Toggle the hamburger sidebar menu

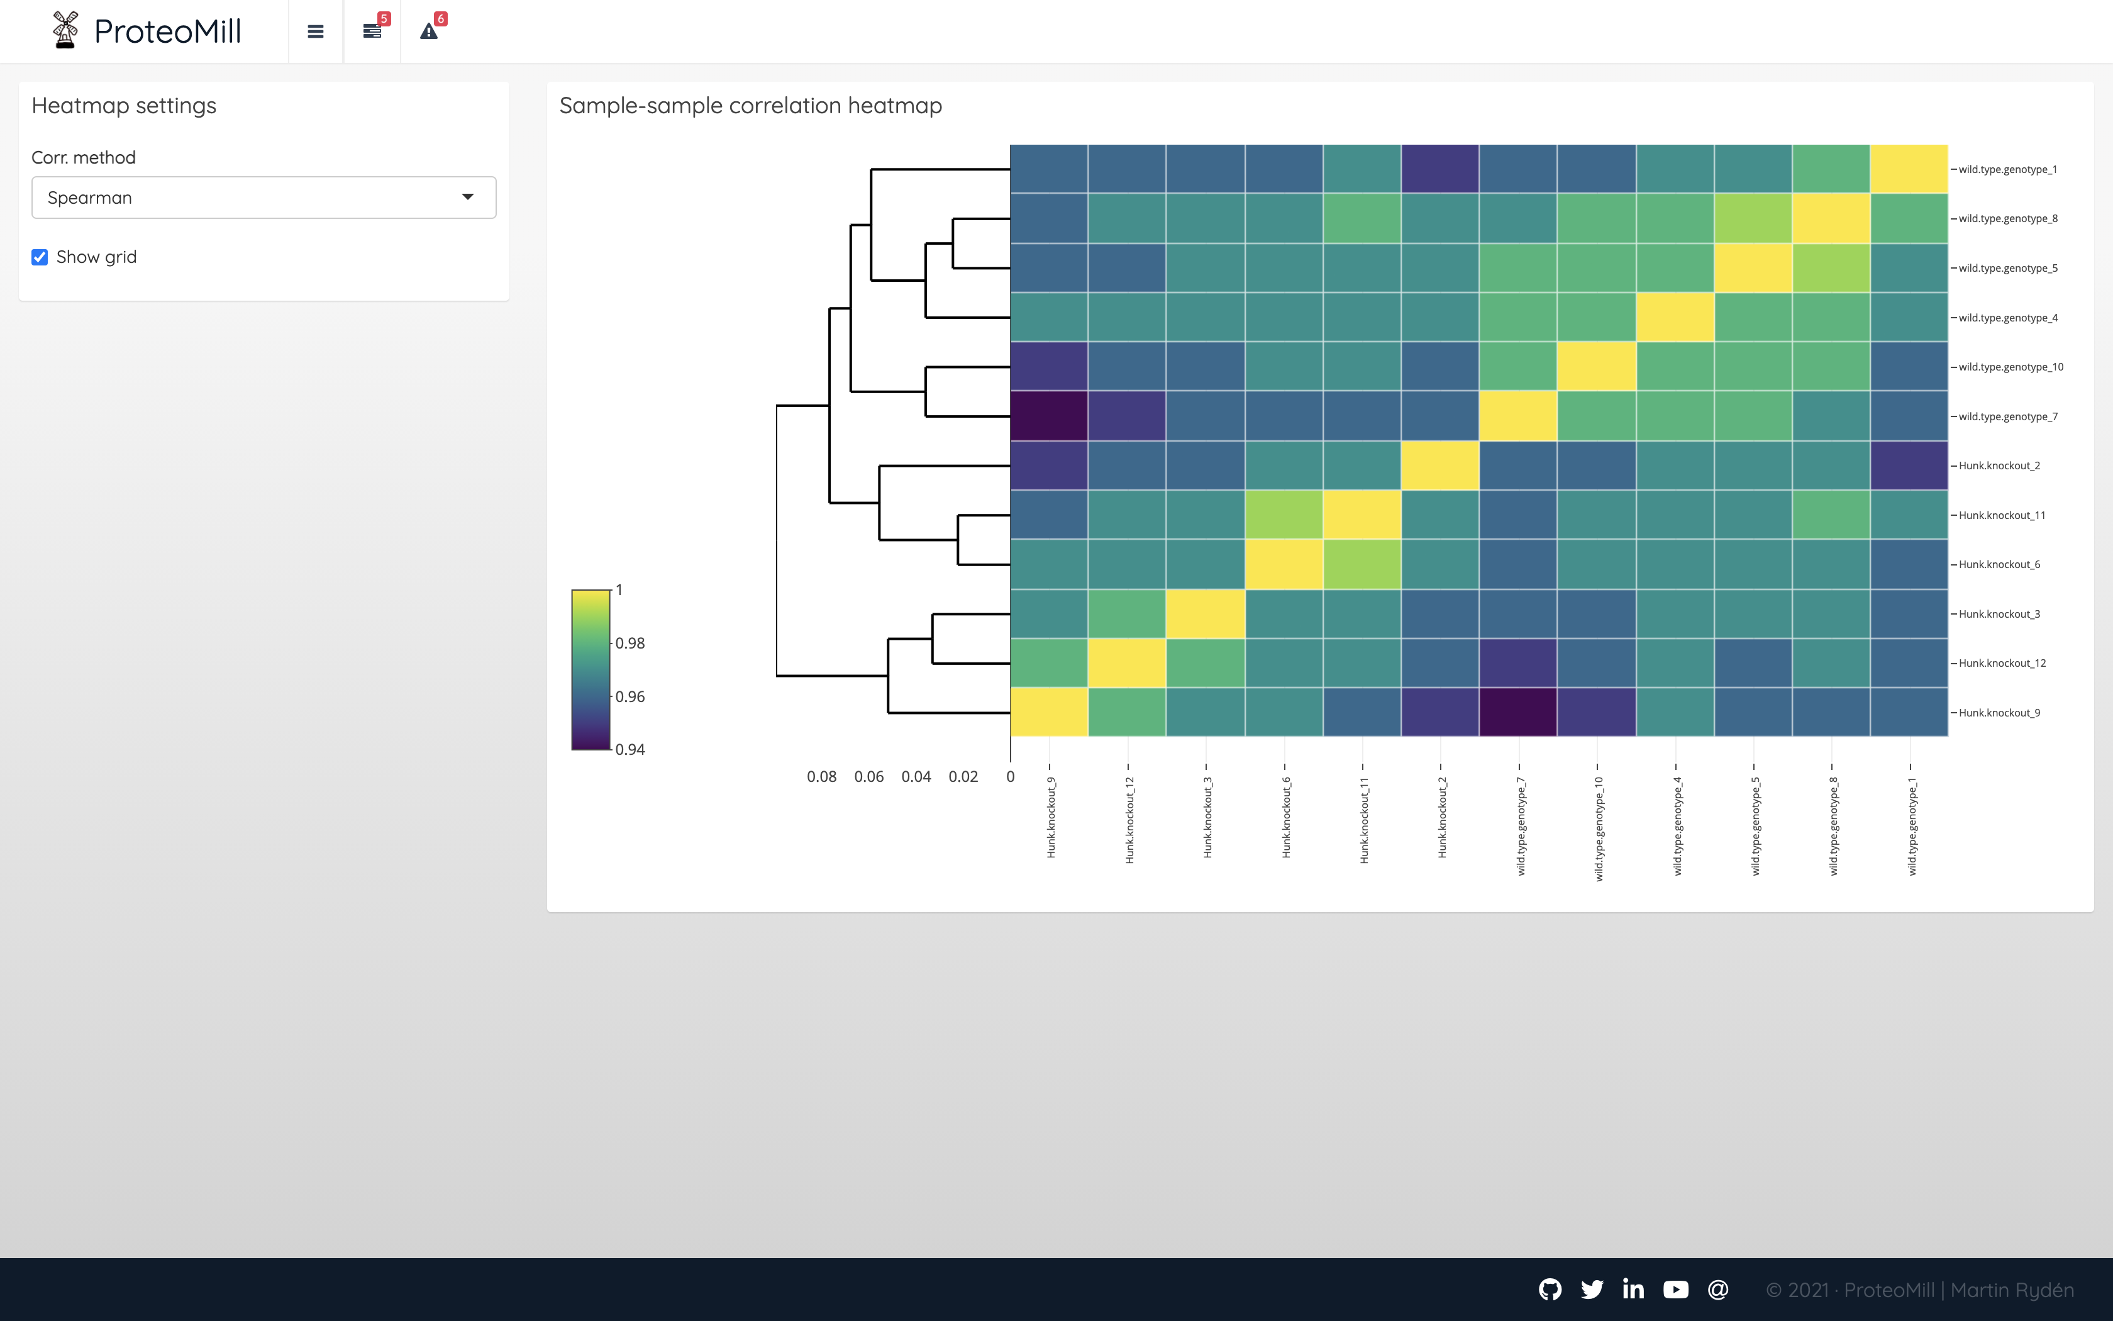click(316, 31)
